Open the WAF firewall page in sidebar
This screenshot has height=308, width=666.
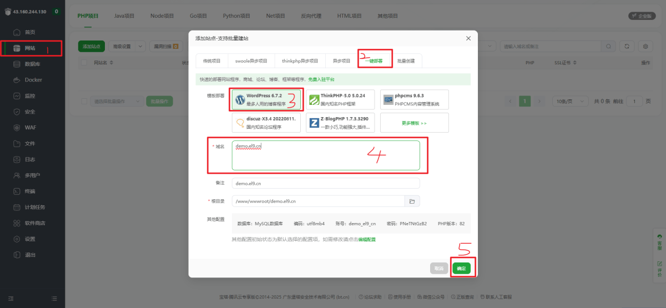click(x=30, y=128)
